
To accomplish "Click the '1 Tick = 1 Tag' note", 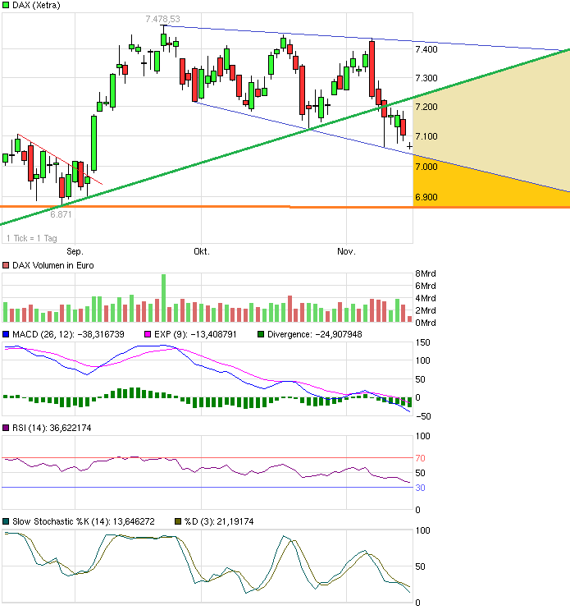I will click(x=32, y=238).
